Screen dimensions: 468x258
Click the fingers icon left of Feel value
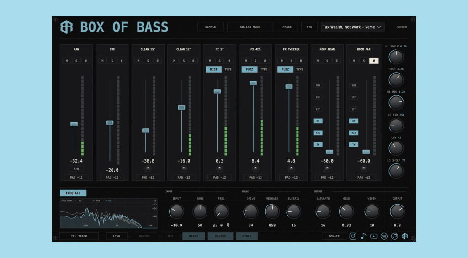(x=215, y=226)
